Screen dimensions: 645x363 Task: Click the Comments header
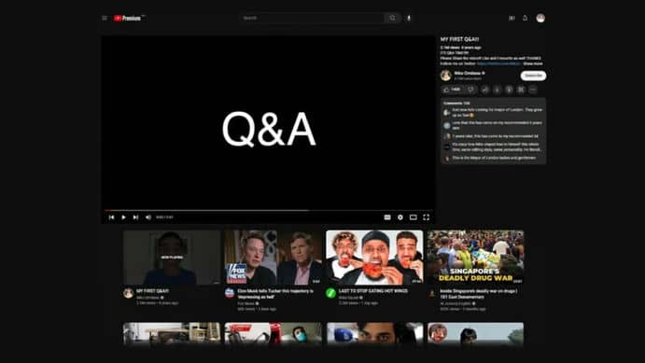click(456, 104)
